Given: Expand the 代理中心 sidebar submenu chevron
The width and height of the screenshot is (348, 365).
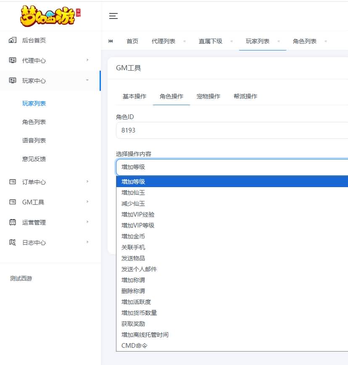Looking at the screenshot, I should tap(87, 60).
